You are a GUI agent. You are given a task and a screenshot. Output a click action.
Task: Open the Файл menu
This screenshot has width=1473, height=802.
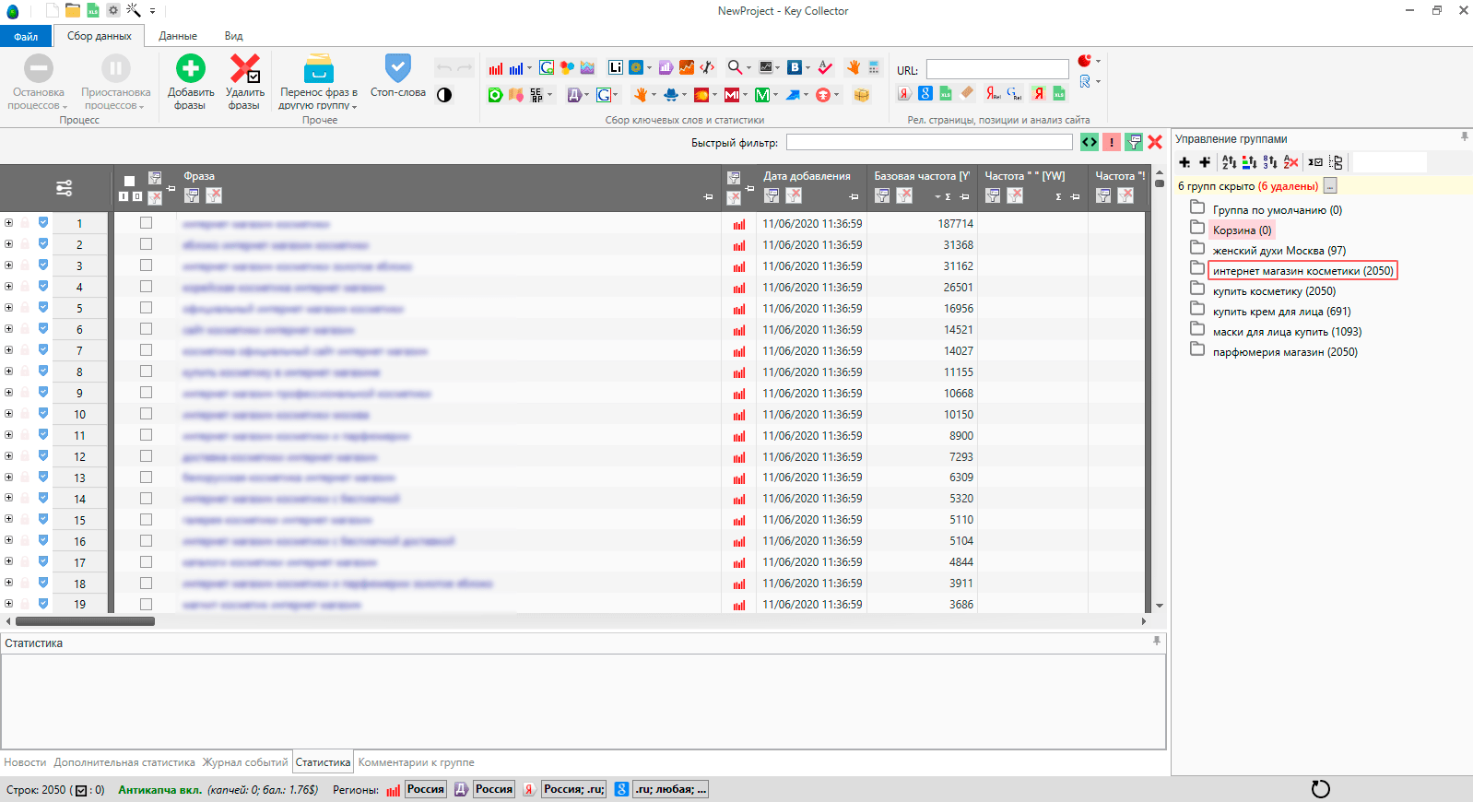(26, 36)
